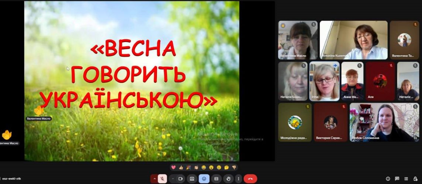Toggle the camera on or off
Viewport: 422px width, 184px height.
tap(181, 179)
